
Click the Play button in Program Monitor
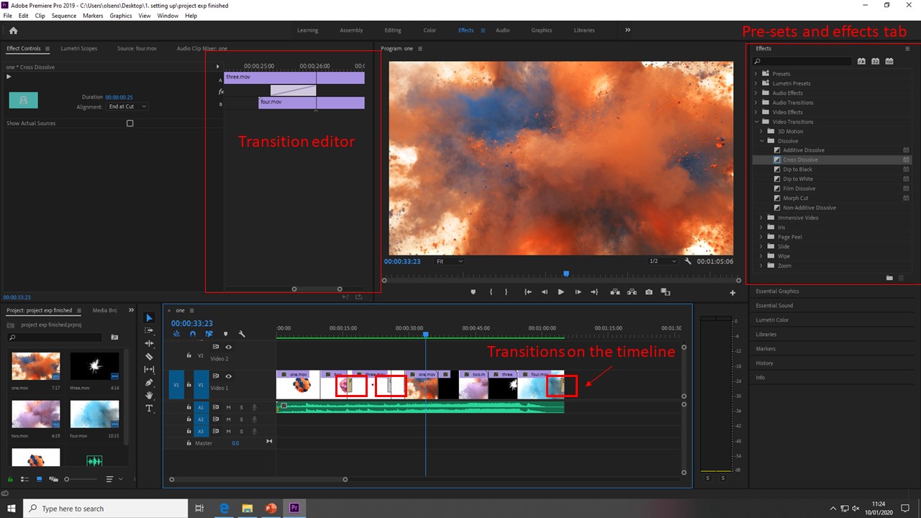[561, 292]
